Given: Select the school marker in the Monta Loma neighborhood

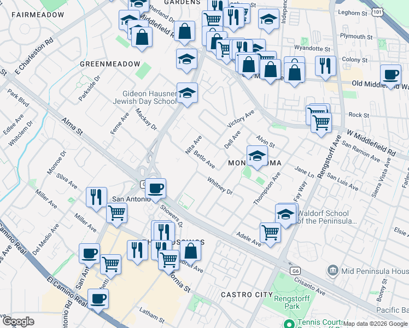Looking at the screenshot, I should (257, 156).
